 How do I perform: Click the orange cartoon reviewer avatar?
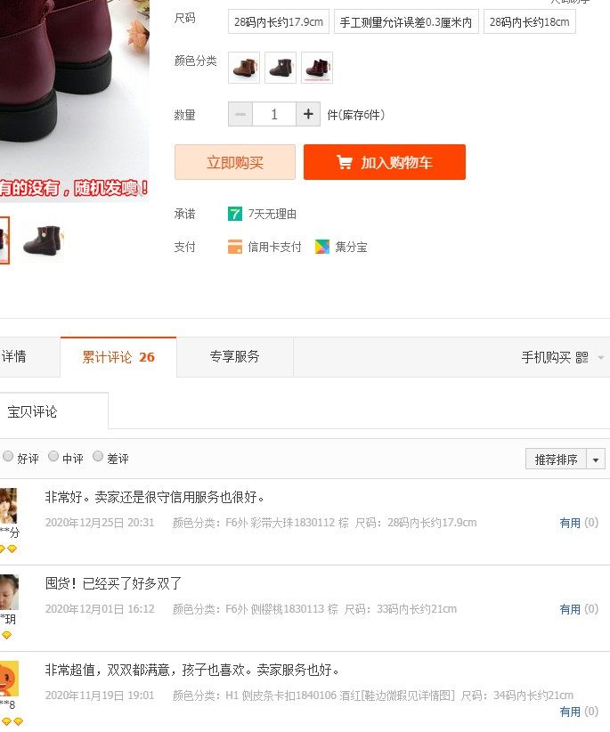click(9, 679)
